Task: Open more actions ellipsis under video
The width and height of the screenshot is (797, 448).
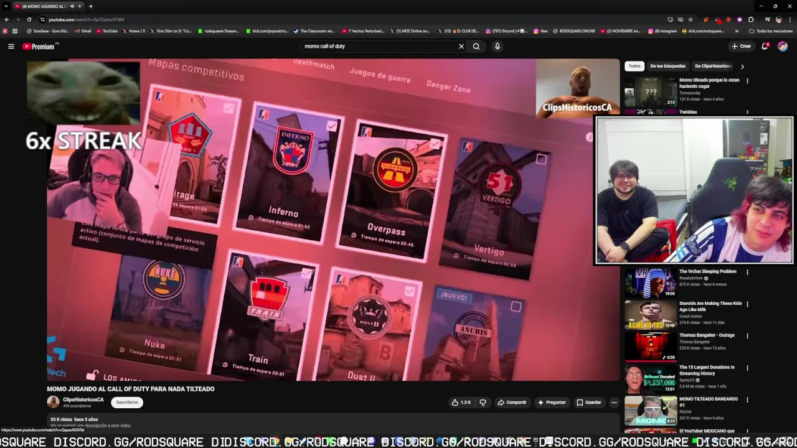Action: [x=614, y=403]
